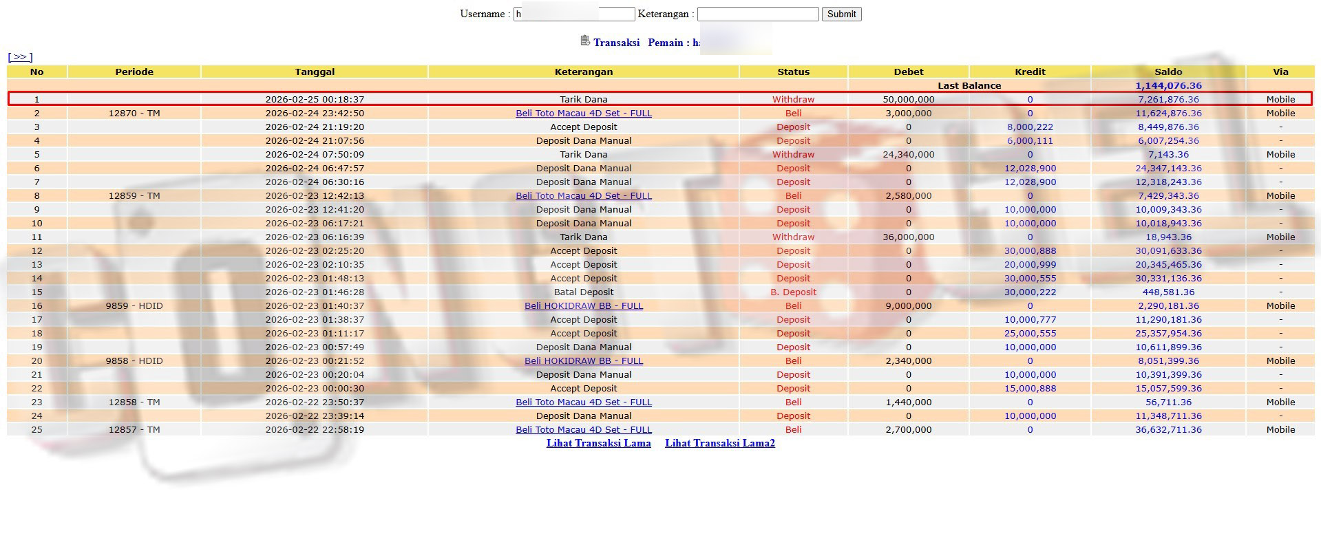Select the Batal Deposit entry in row 15
The width and height of the screenshot is (1321, 538).
coord(583,292)
